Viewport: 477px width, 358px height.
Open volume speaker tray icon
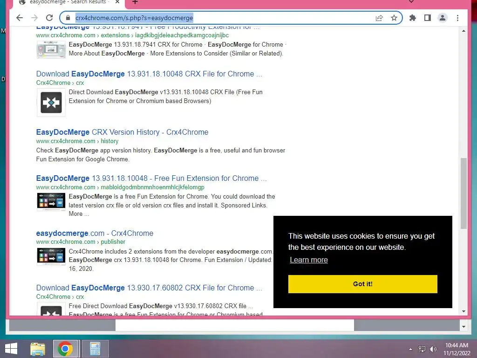[x=433, y=349]
